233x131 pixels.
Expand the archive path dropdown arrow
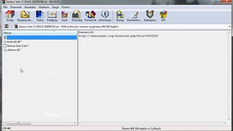click(x=230, y=27)
